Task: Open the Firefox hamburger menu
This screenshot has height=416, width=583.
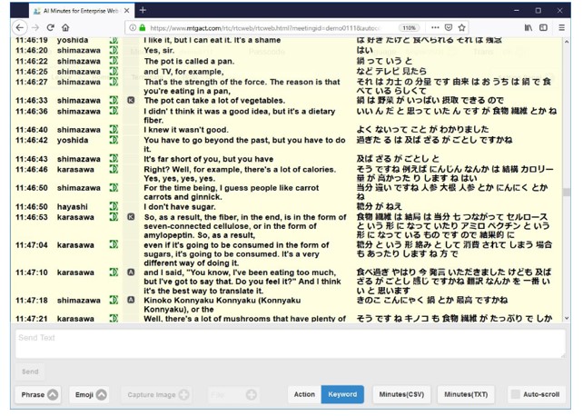Action: (562, 27)
